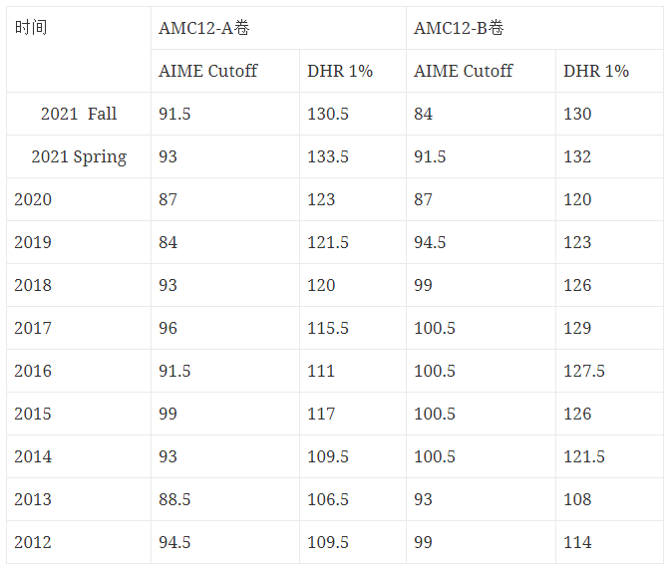Select the 127.5 value in the 2016 row
Image resolution: width=671 pixels, height=571 pixels.
point(610,371)
